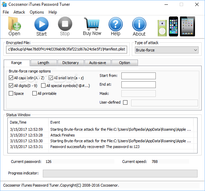Click the Event column header
Image resolution: width=205 pixels, height=191 pixels.
[121, 122]
